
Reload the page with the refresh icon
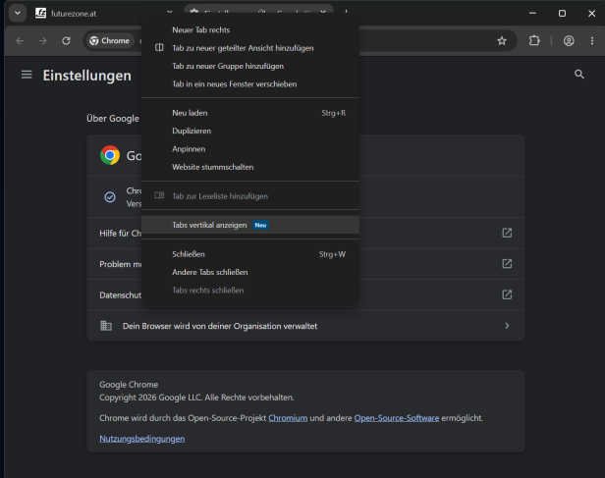coord(66,41)
